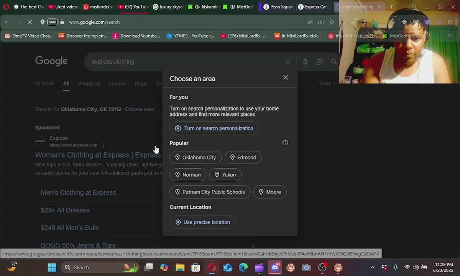
Task: Click the padlock site info icon
Action: point(62,22)
